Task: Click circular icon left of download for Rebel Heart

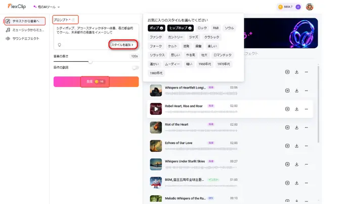Action: pyautogui.click(x=287, y=109)
